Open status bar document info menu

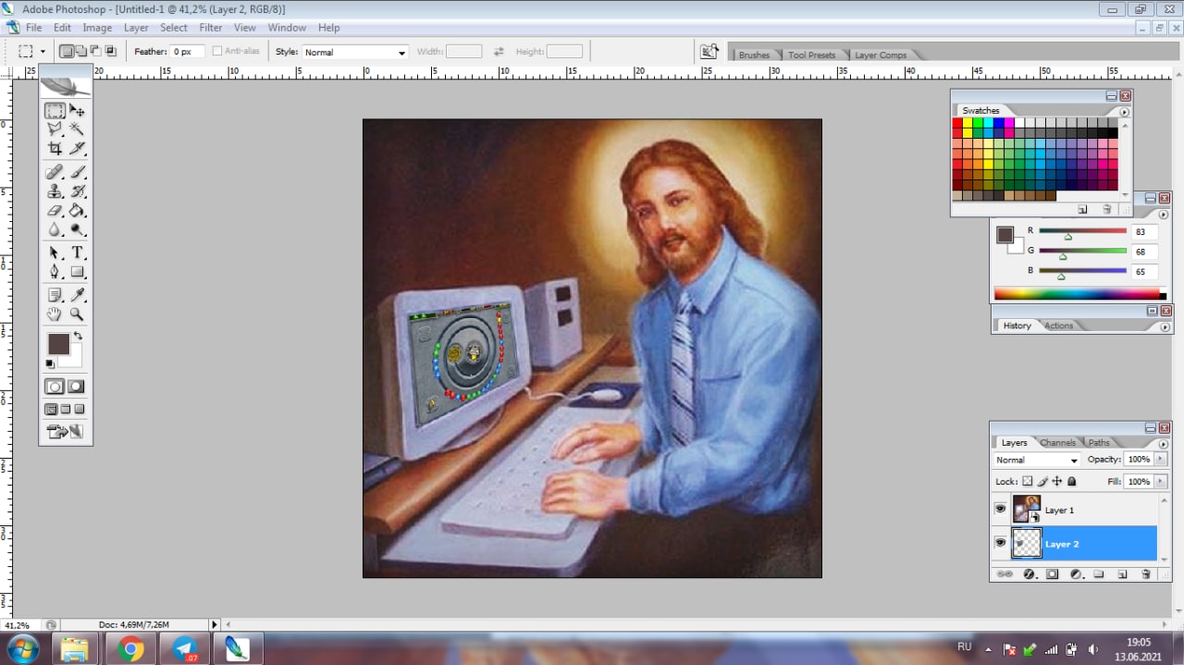pos(215,625)
